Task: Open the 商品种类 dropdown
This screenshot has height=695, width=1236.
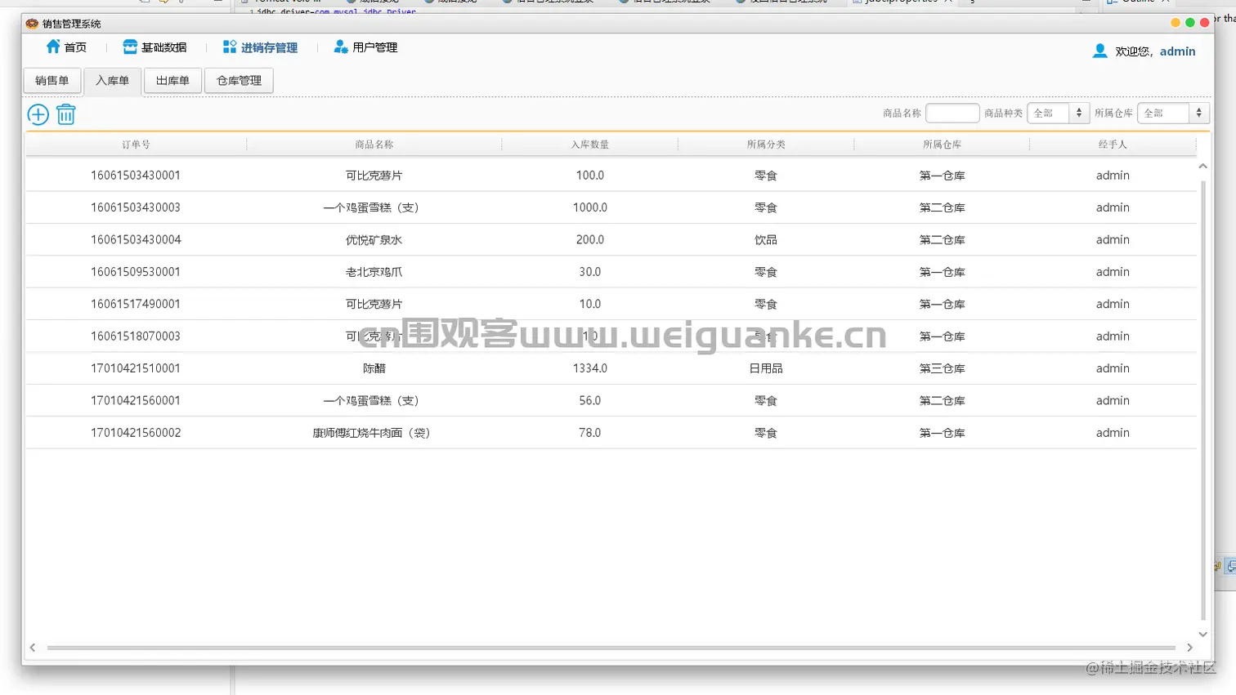Action: pos(1058,113)
